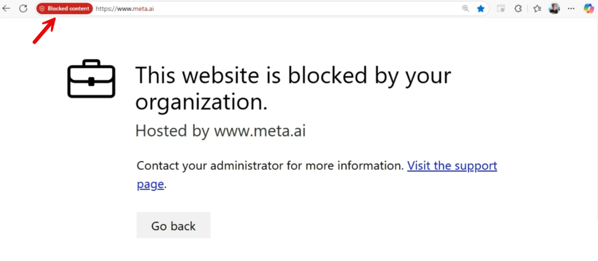Open the zoom magnifier in address bar

click(466, 9)
